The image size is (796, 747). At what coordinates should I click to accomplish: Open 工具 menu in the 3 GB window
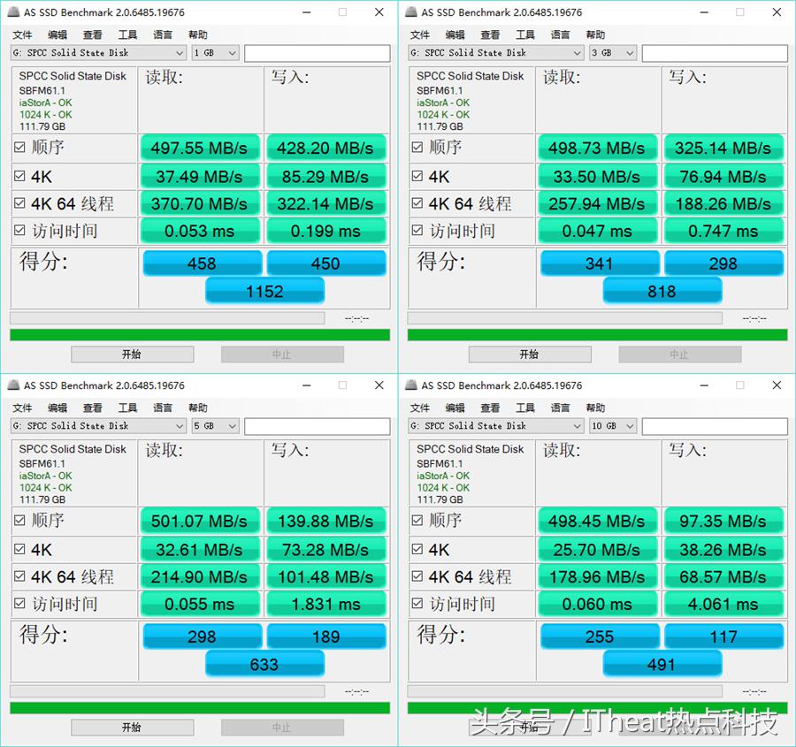(x=524, y=34)
